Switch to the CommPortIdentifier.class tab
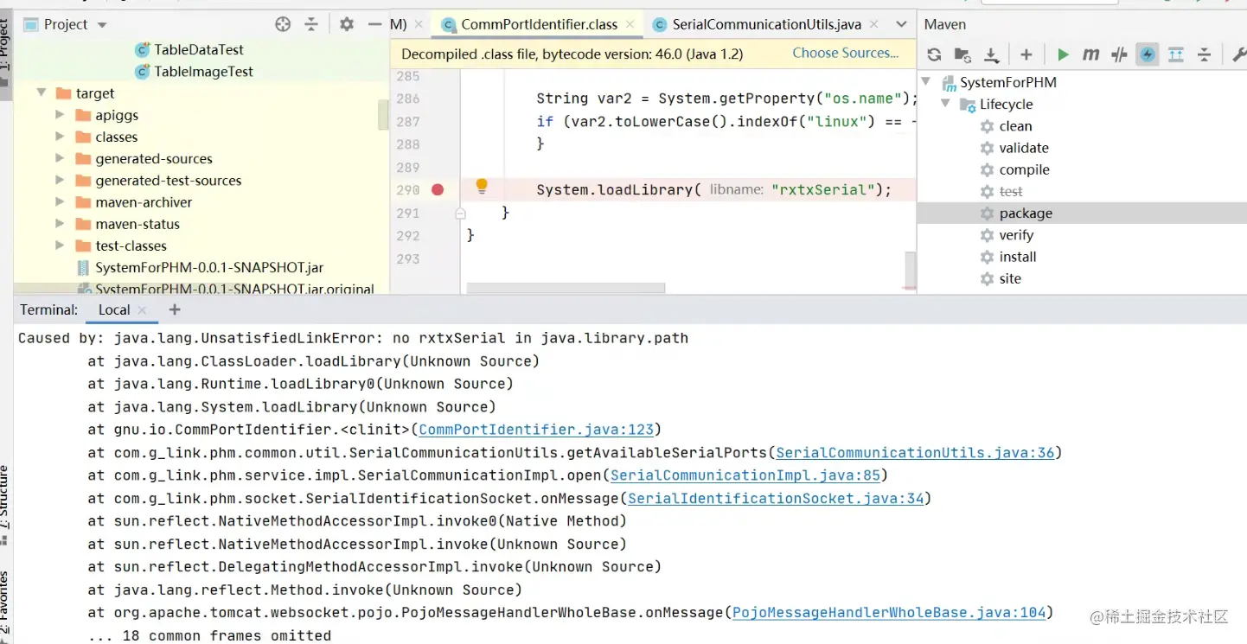 539,24
